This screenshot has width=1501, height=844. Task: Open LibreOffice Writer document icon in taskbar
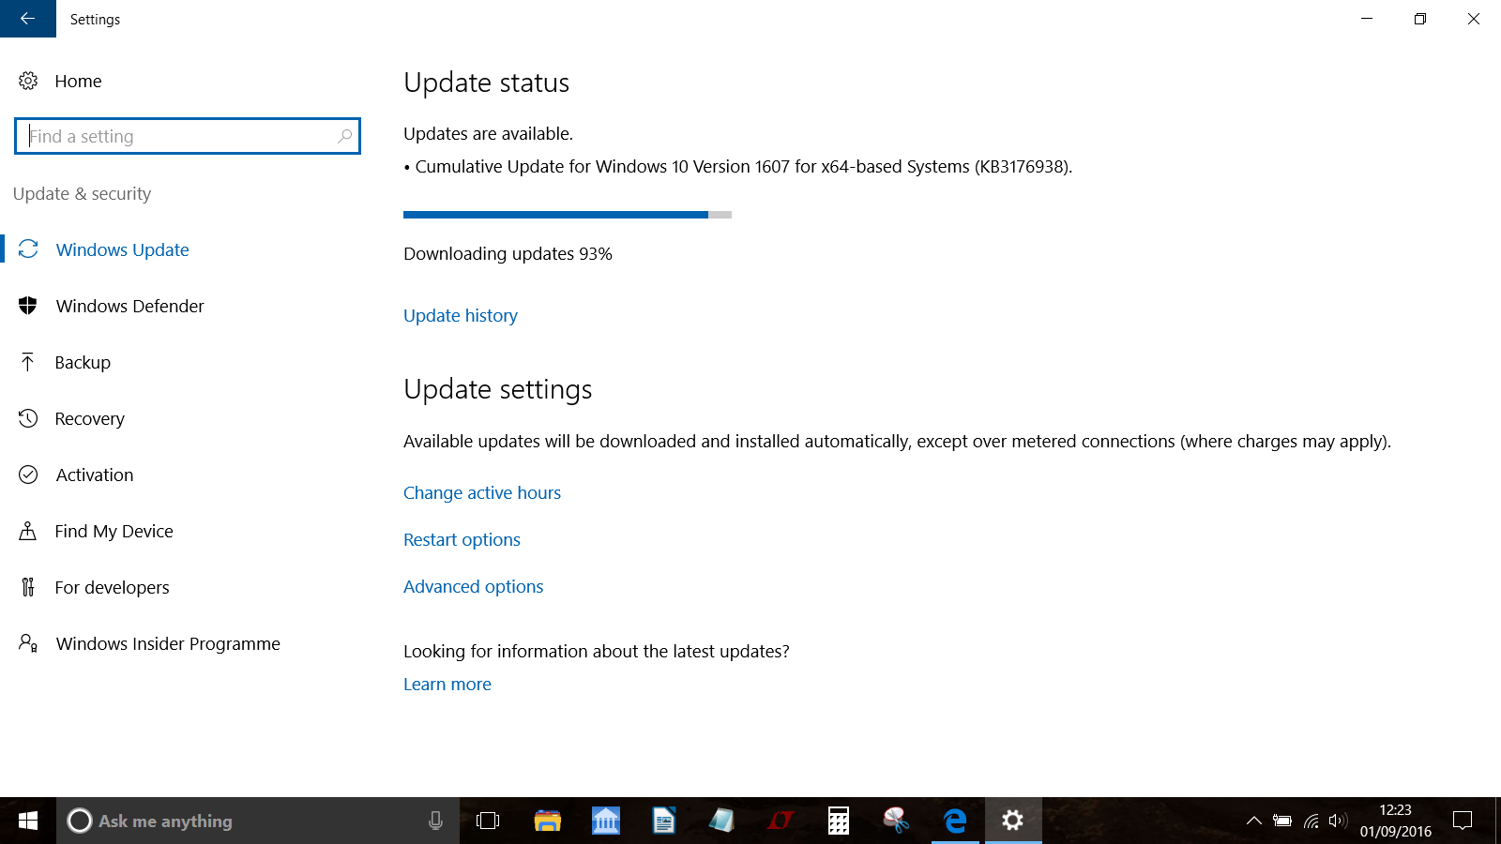664,821
